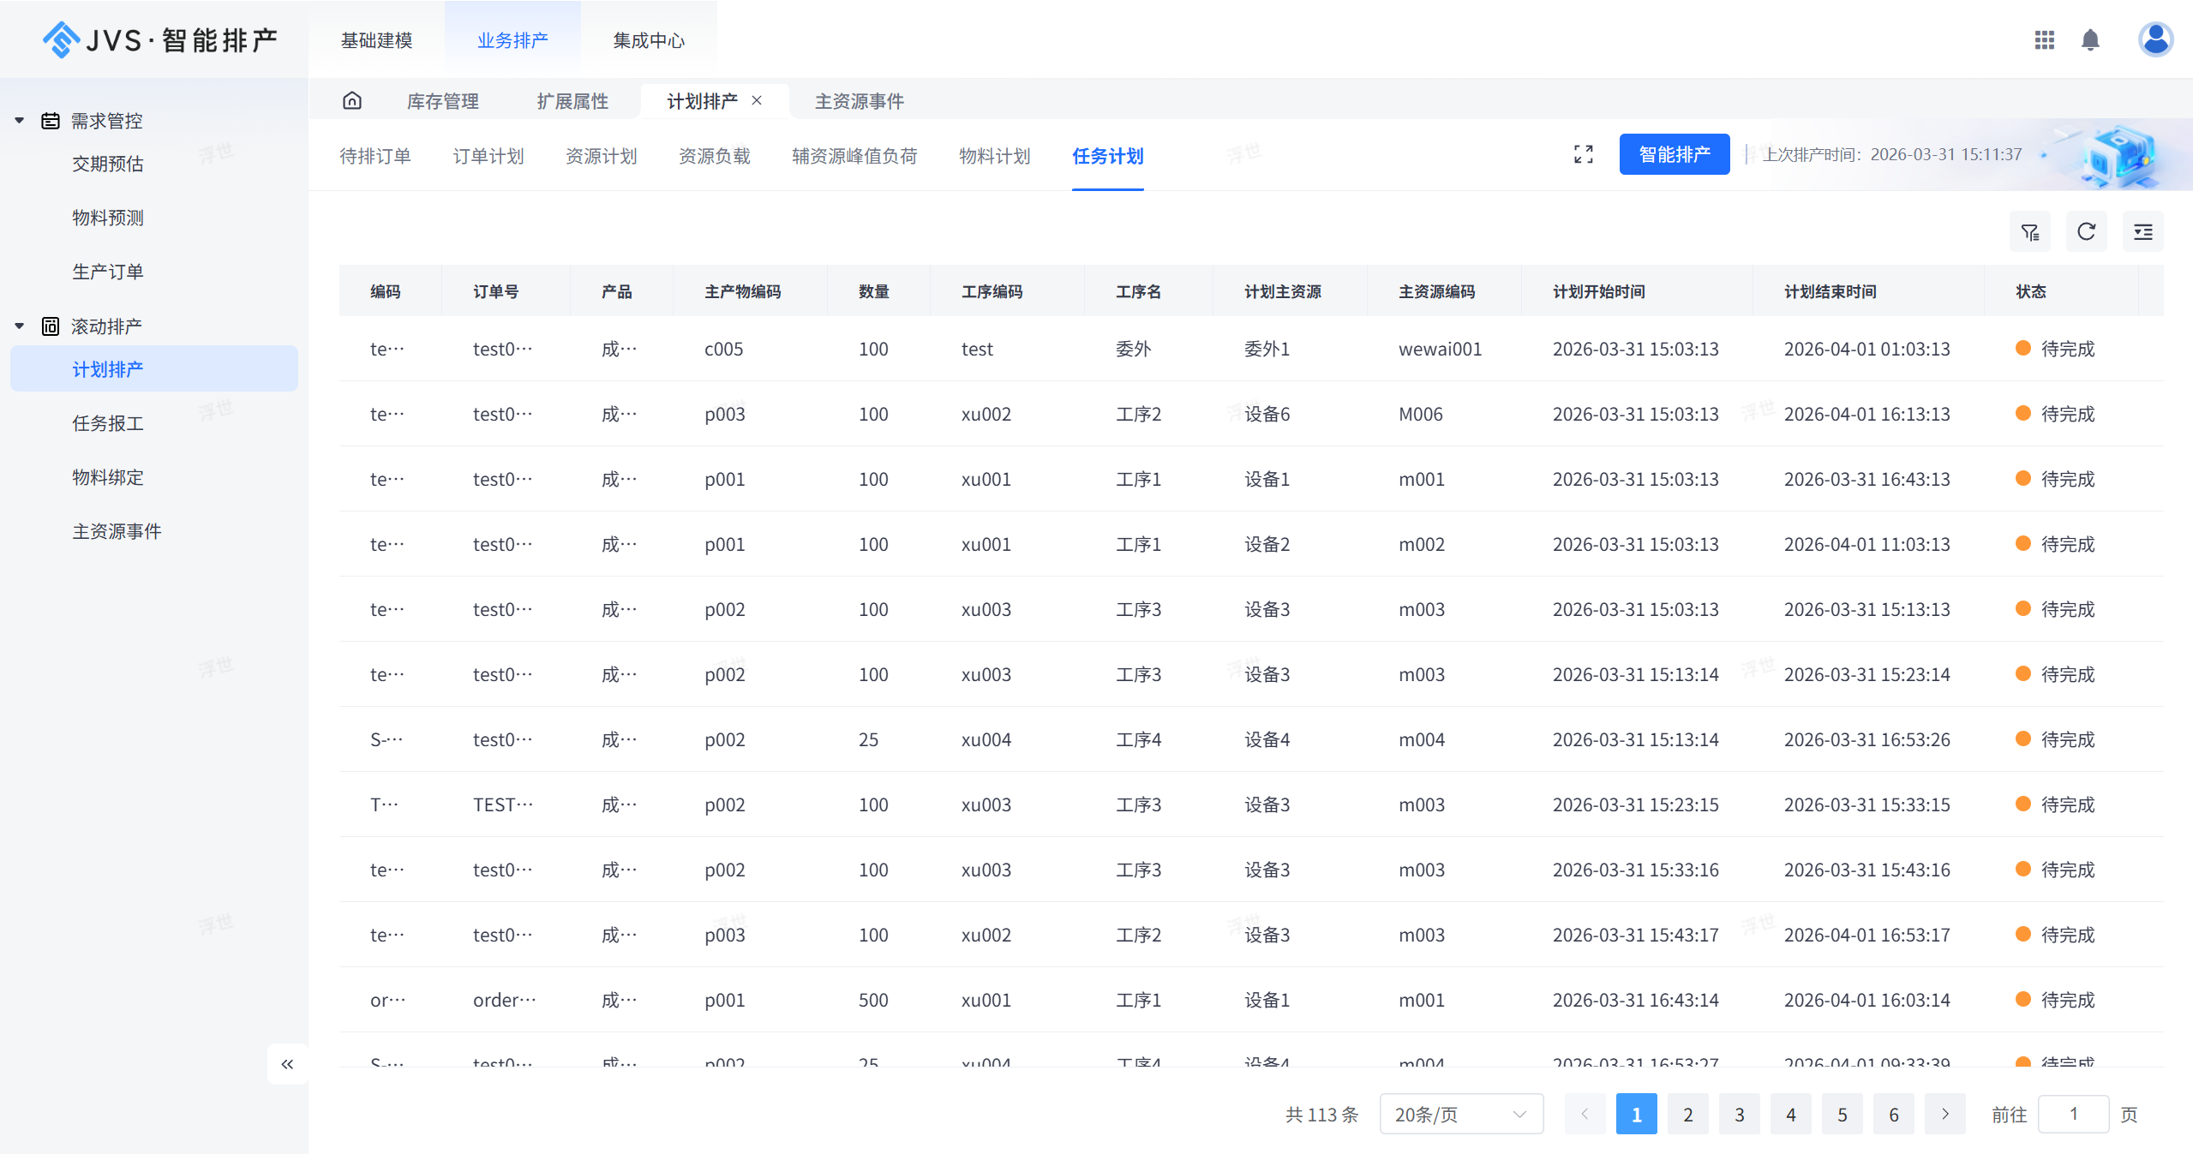The width and height of the screenshot is (2193, 1154).
Task: Open the table filter icon
Action: click(2029, 232)
